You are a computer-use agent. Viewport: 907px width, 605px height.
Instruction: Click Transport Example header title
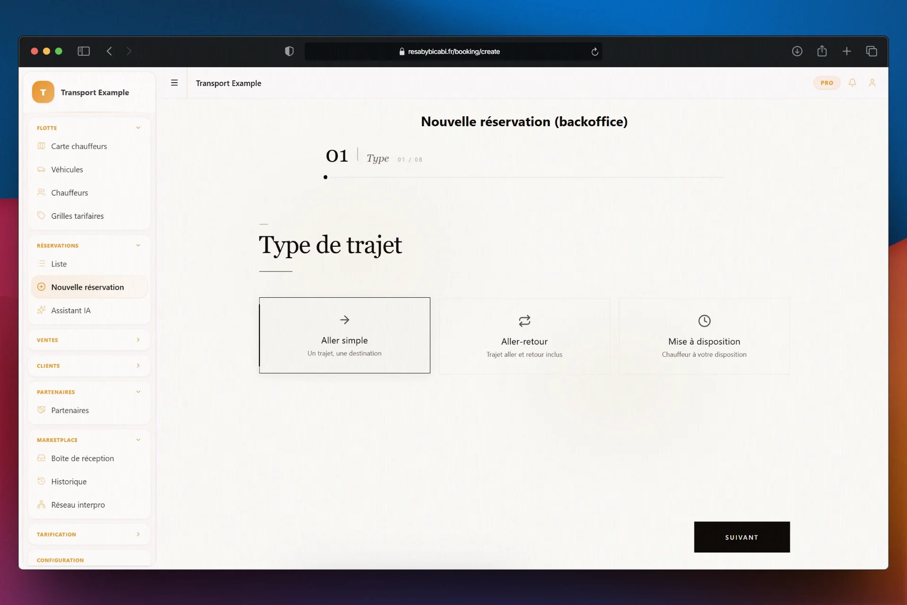pyautogui.click(x=229, y=83)
